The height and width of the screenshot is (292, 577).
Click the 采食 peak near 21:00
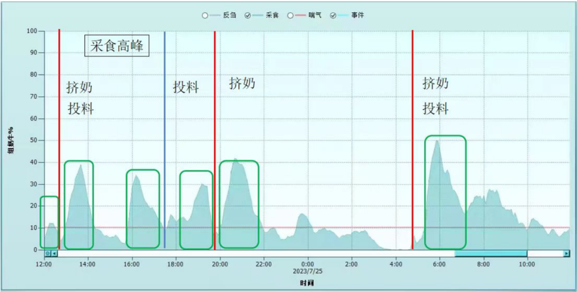click(235, 159)
